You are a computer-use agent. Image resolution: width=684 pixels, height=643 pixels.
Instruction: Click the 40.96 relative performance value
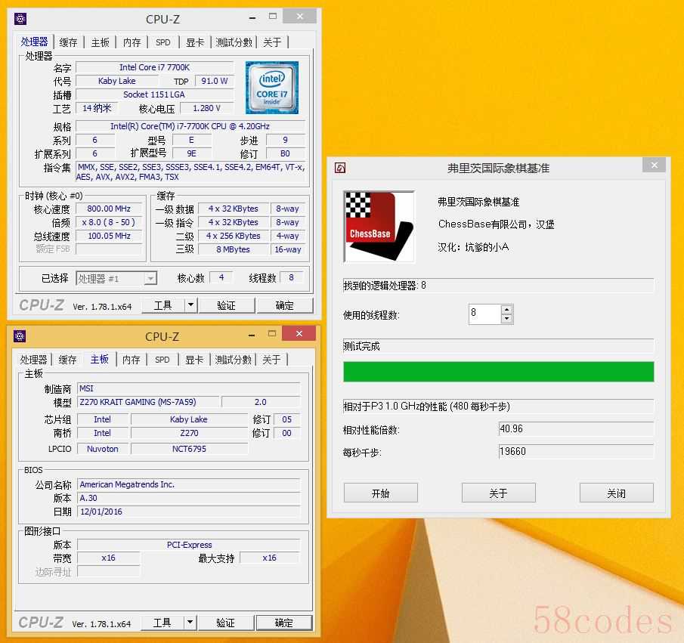pos(576,429)
